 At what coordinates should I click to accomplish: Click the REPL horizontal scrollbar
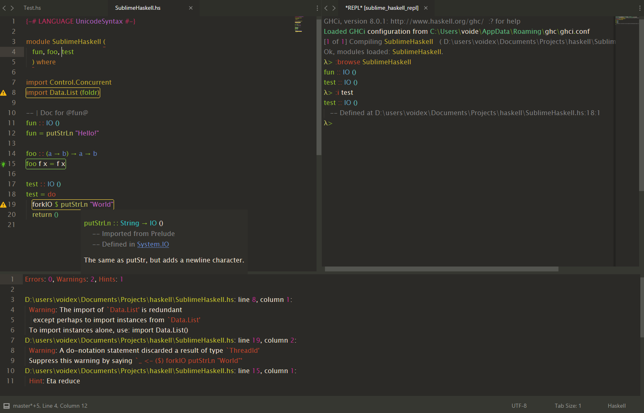[x=442, y=269]
